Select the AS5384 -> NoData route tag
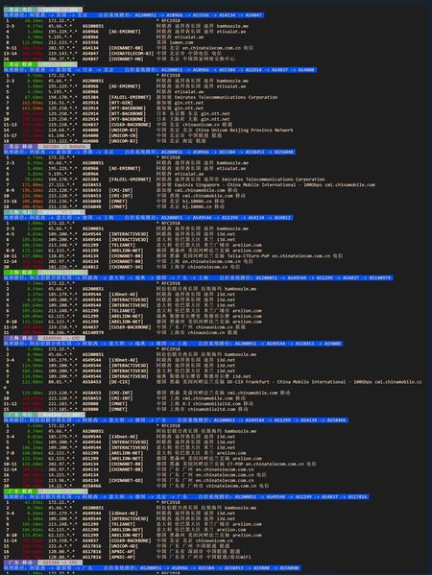Screen dimensions: 432x575 tap(63, 147)
